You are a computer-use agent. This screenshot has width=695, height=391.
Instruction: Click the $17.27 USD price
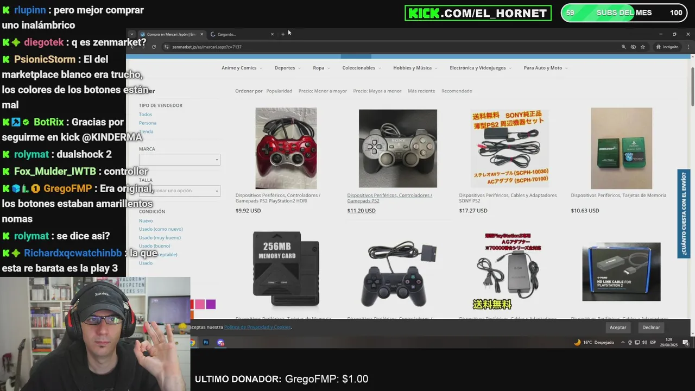coord(473,211)
